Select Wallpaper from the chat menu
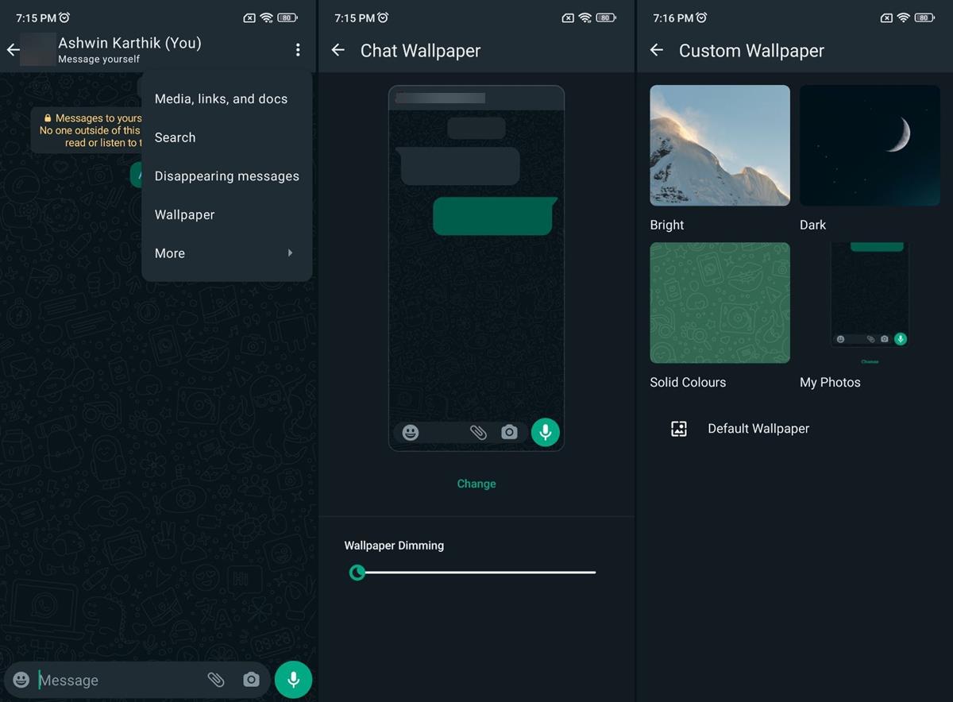Viewport: 953px width, 702px height. click(x=184, y=214)
